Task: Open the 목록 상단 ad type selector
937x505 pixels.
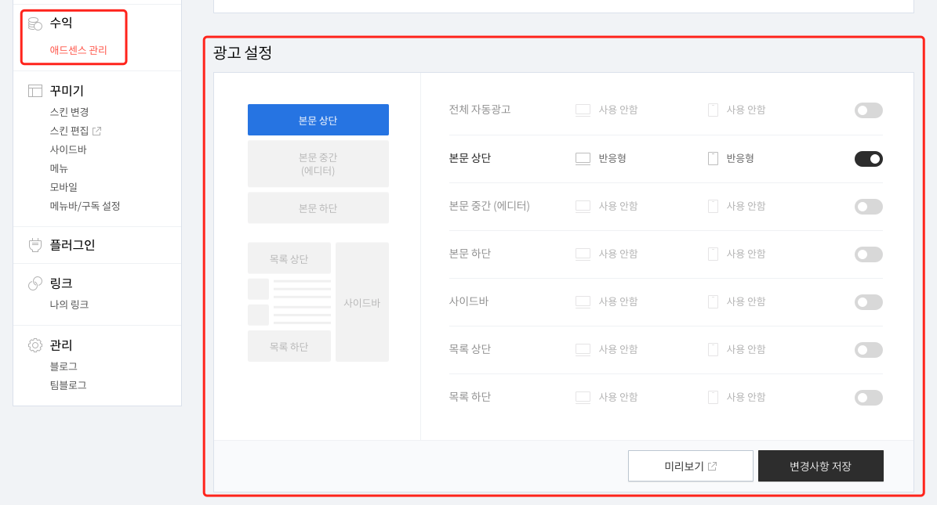Action: point(602,349)
